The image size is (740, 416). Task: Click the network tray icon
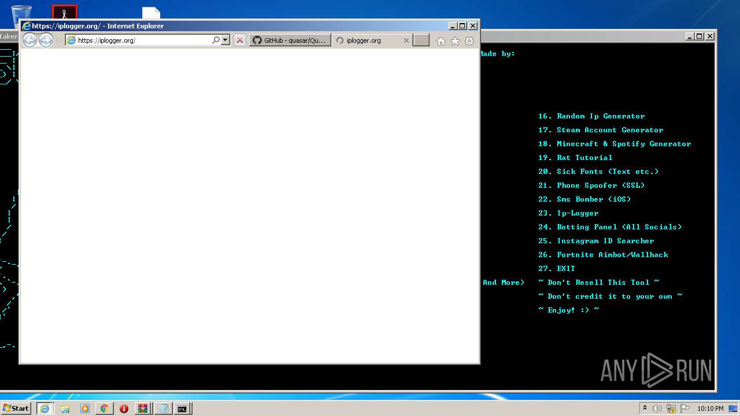click(x=671, y=408)
